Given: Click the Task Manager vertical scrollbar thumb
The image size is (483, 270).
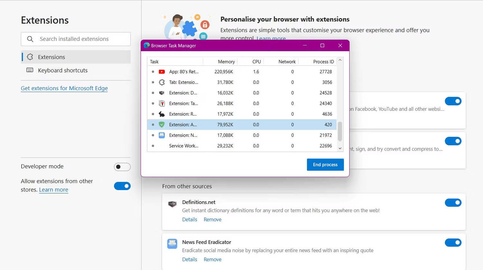Looking at the screenshot, I should tap(340, 131).
